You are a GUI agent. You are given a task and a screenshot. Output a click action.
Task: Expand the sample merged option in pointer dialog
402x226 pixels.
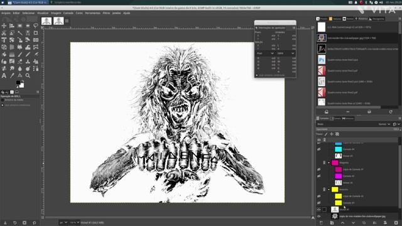[257, 75]
